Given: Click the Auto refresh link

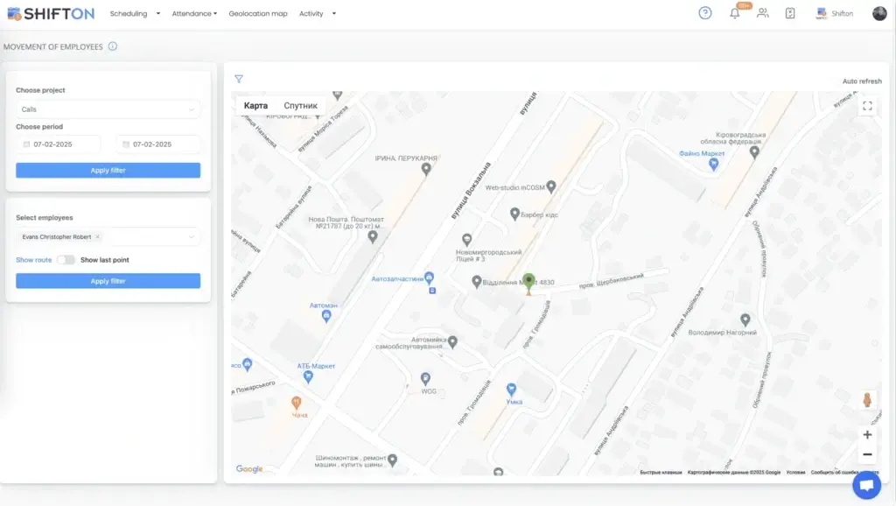Looking at the screenshot, I should click(x=862, y=81).
